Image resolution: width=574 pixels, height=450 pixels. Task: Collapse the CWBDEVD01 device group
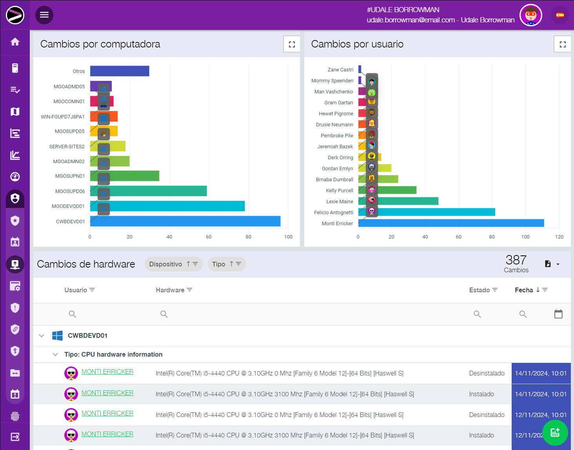(x=42, y=336)
